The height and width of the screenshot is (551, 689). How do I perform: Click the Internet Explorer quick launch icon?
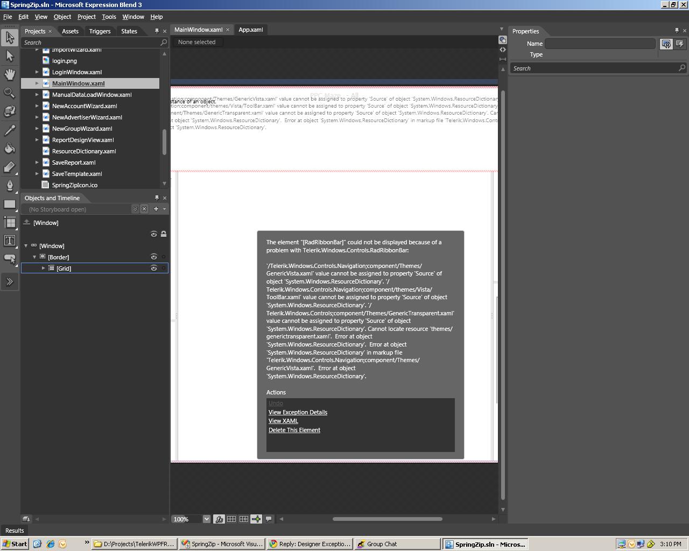click(50, 544)
